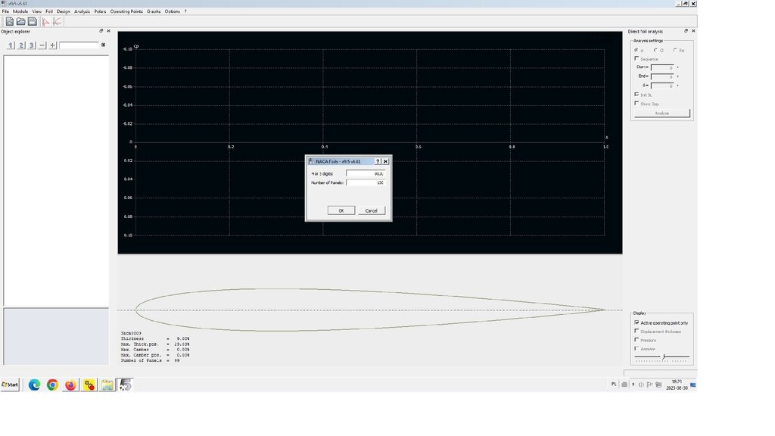This screenshot has width=775, height=436.
Task: Open the Operating Points menu
Action: (126, 11)
